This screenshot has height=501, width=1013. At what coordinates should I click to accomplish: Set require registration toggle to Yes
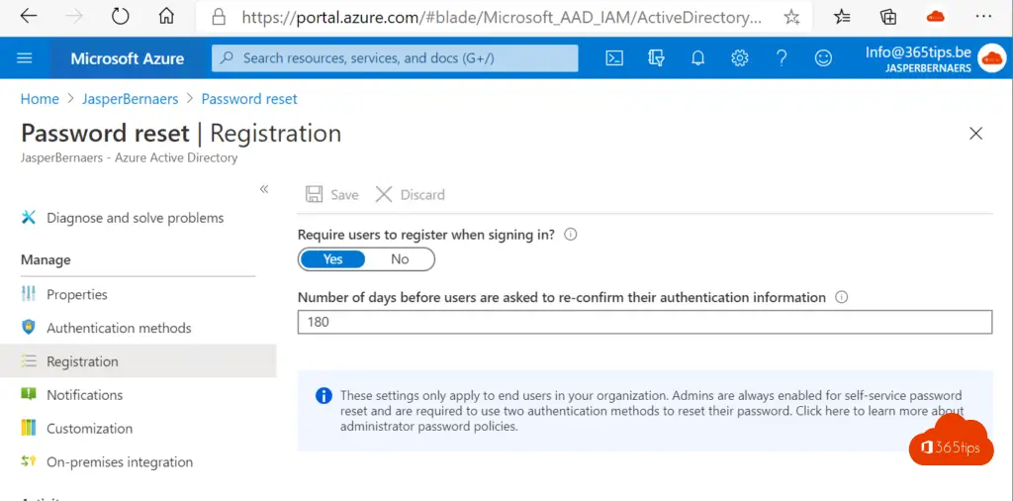(x=332, y=259)
